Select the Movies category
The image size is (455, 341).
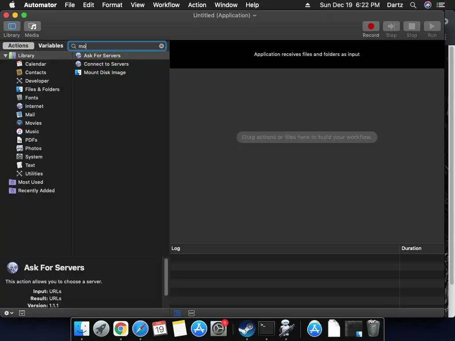36,123
